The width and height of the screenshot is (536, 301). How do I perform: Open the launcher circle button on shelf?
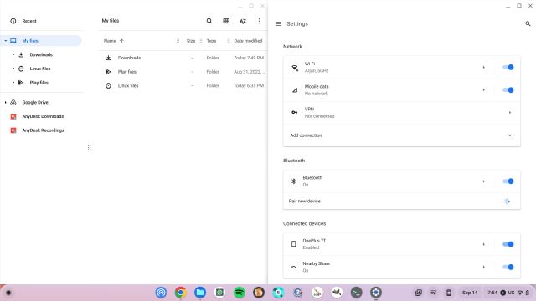(x=8, y=293)
